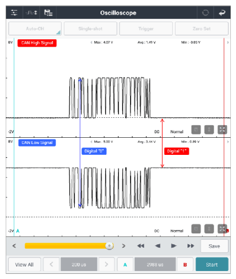Image resolution: width=236 pixels, height=279 pixels.
Task: Select cursor A button in bottom bar
Action: 125,265
